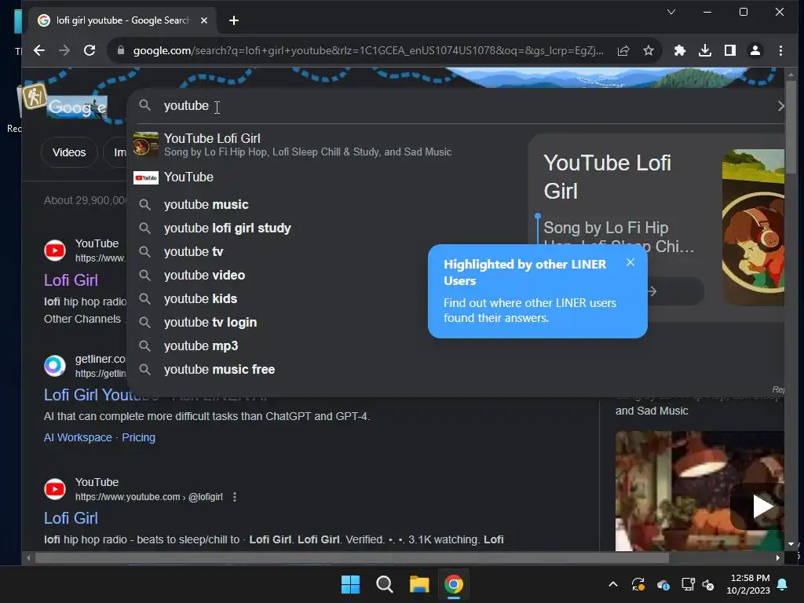Viewport: 804px width, 603px height.
Task: Click the lock icon in address bar
Action: coord(121,50)
